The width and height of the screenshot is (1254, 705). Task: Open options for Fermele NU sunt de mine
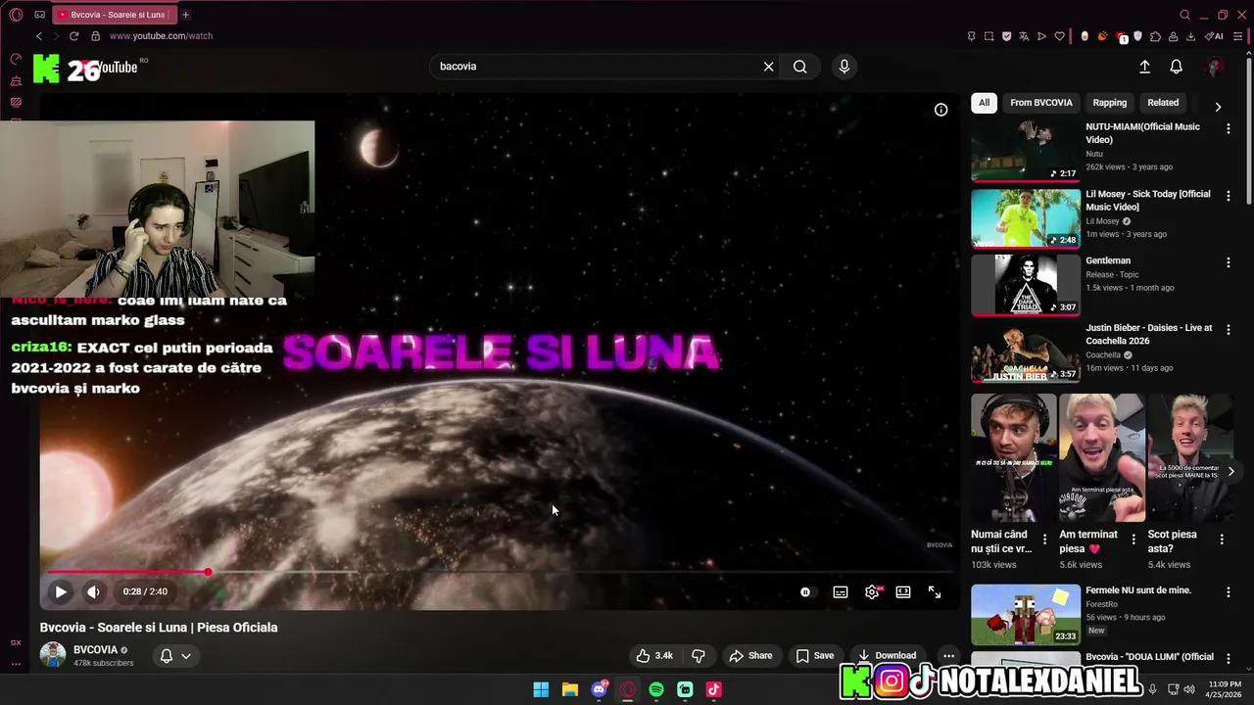pyautogui.click(x=1229, y=592)
